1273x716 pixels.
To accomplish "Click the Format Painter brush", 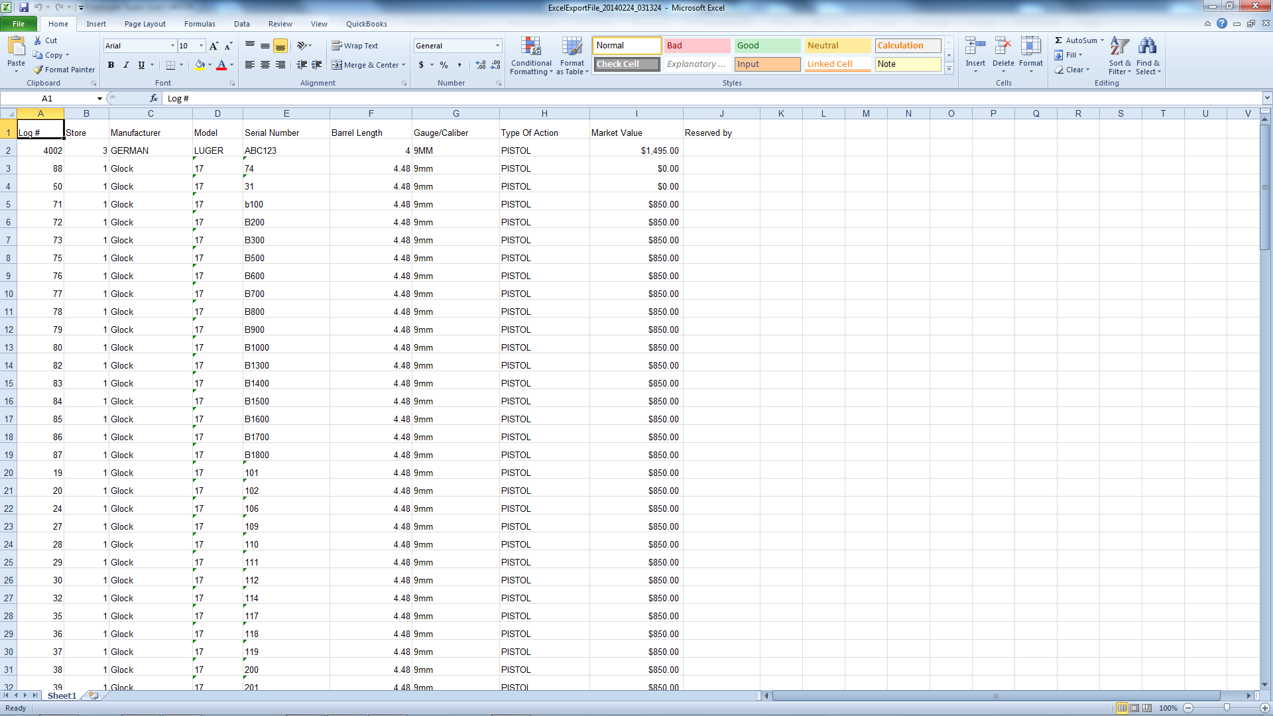I will (x=38, y=70).
